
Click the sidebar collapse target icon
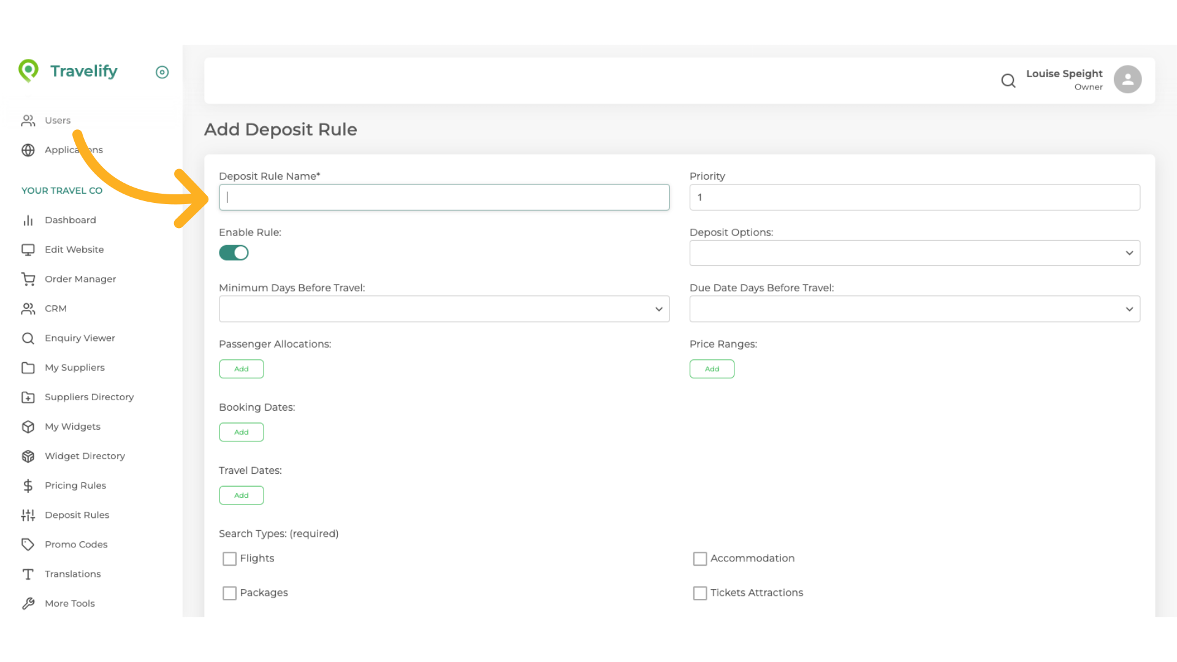[162, 72]
